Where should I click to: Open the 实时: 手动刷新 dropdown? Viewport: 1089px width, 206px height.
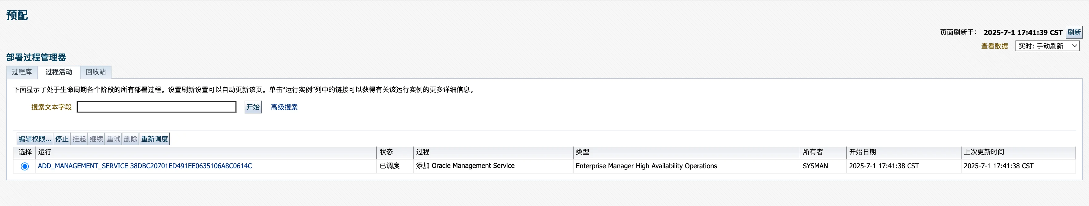[x=1047, y=46]
